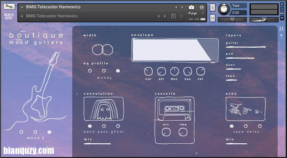The image size is (287, 158).
Task: Click the pause bars icon at right edge
Action: coord(281,29)
